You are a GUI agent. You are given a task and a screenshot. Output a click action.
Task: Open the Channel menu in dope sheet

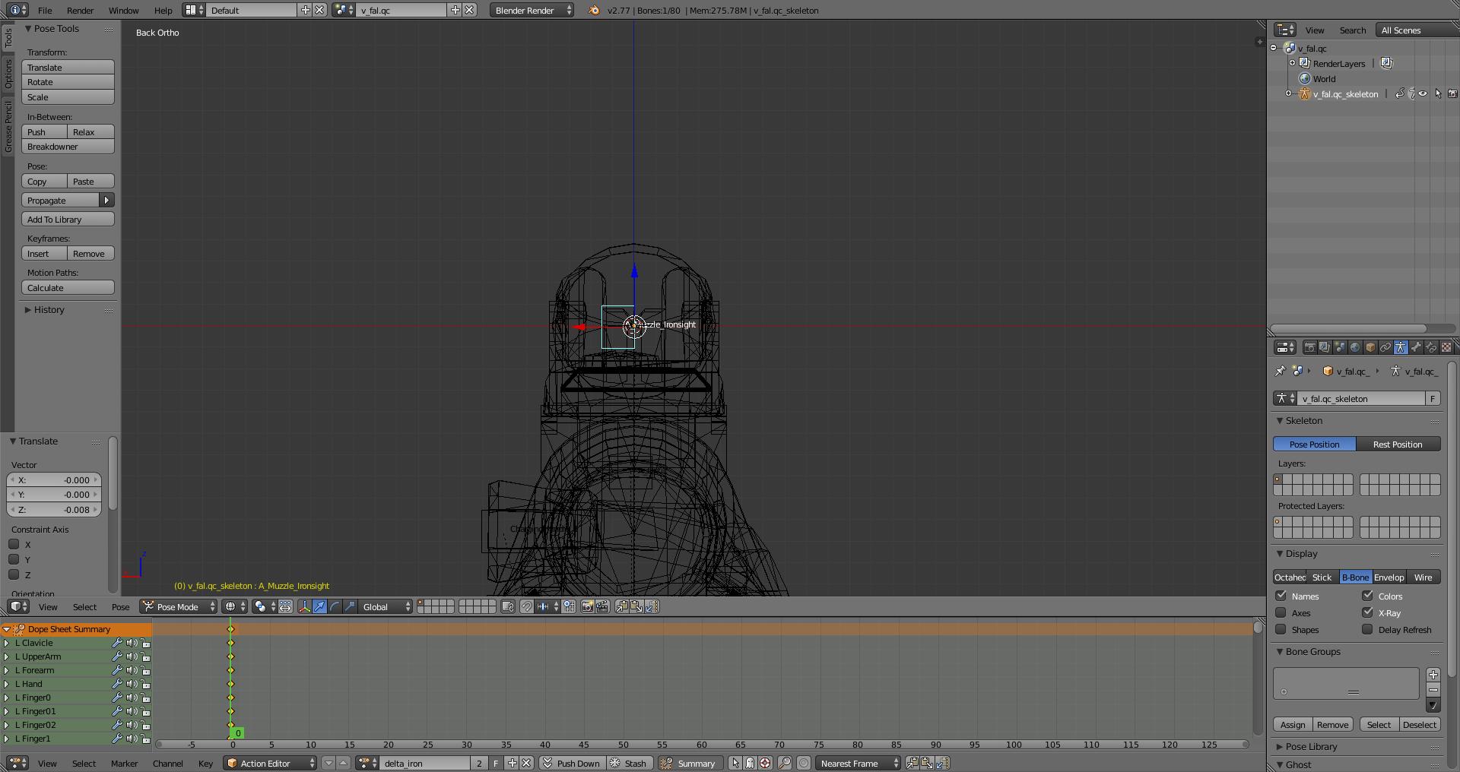pos(167,763)
